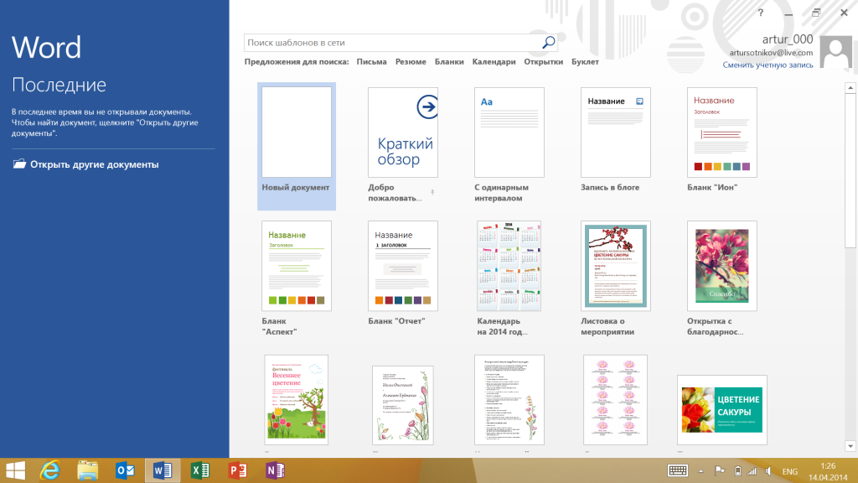
Task: Click the search magnifier icon
Action: pyautogui.click(x=548, y=42)
